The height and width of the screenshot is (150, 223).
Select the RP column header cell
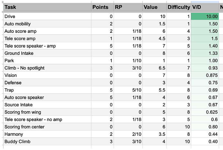(x=128, y=7)
